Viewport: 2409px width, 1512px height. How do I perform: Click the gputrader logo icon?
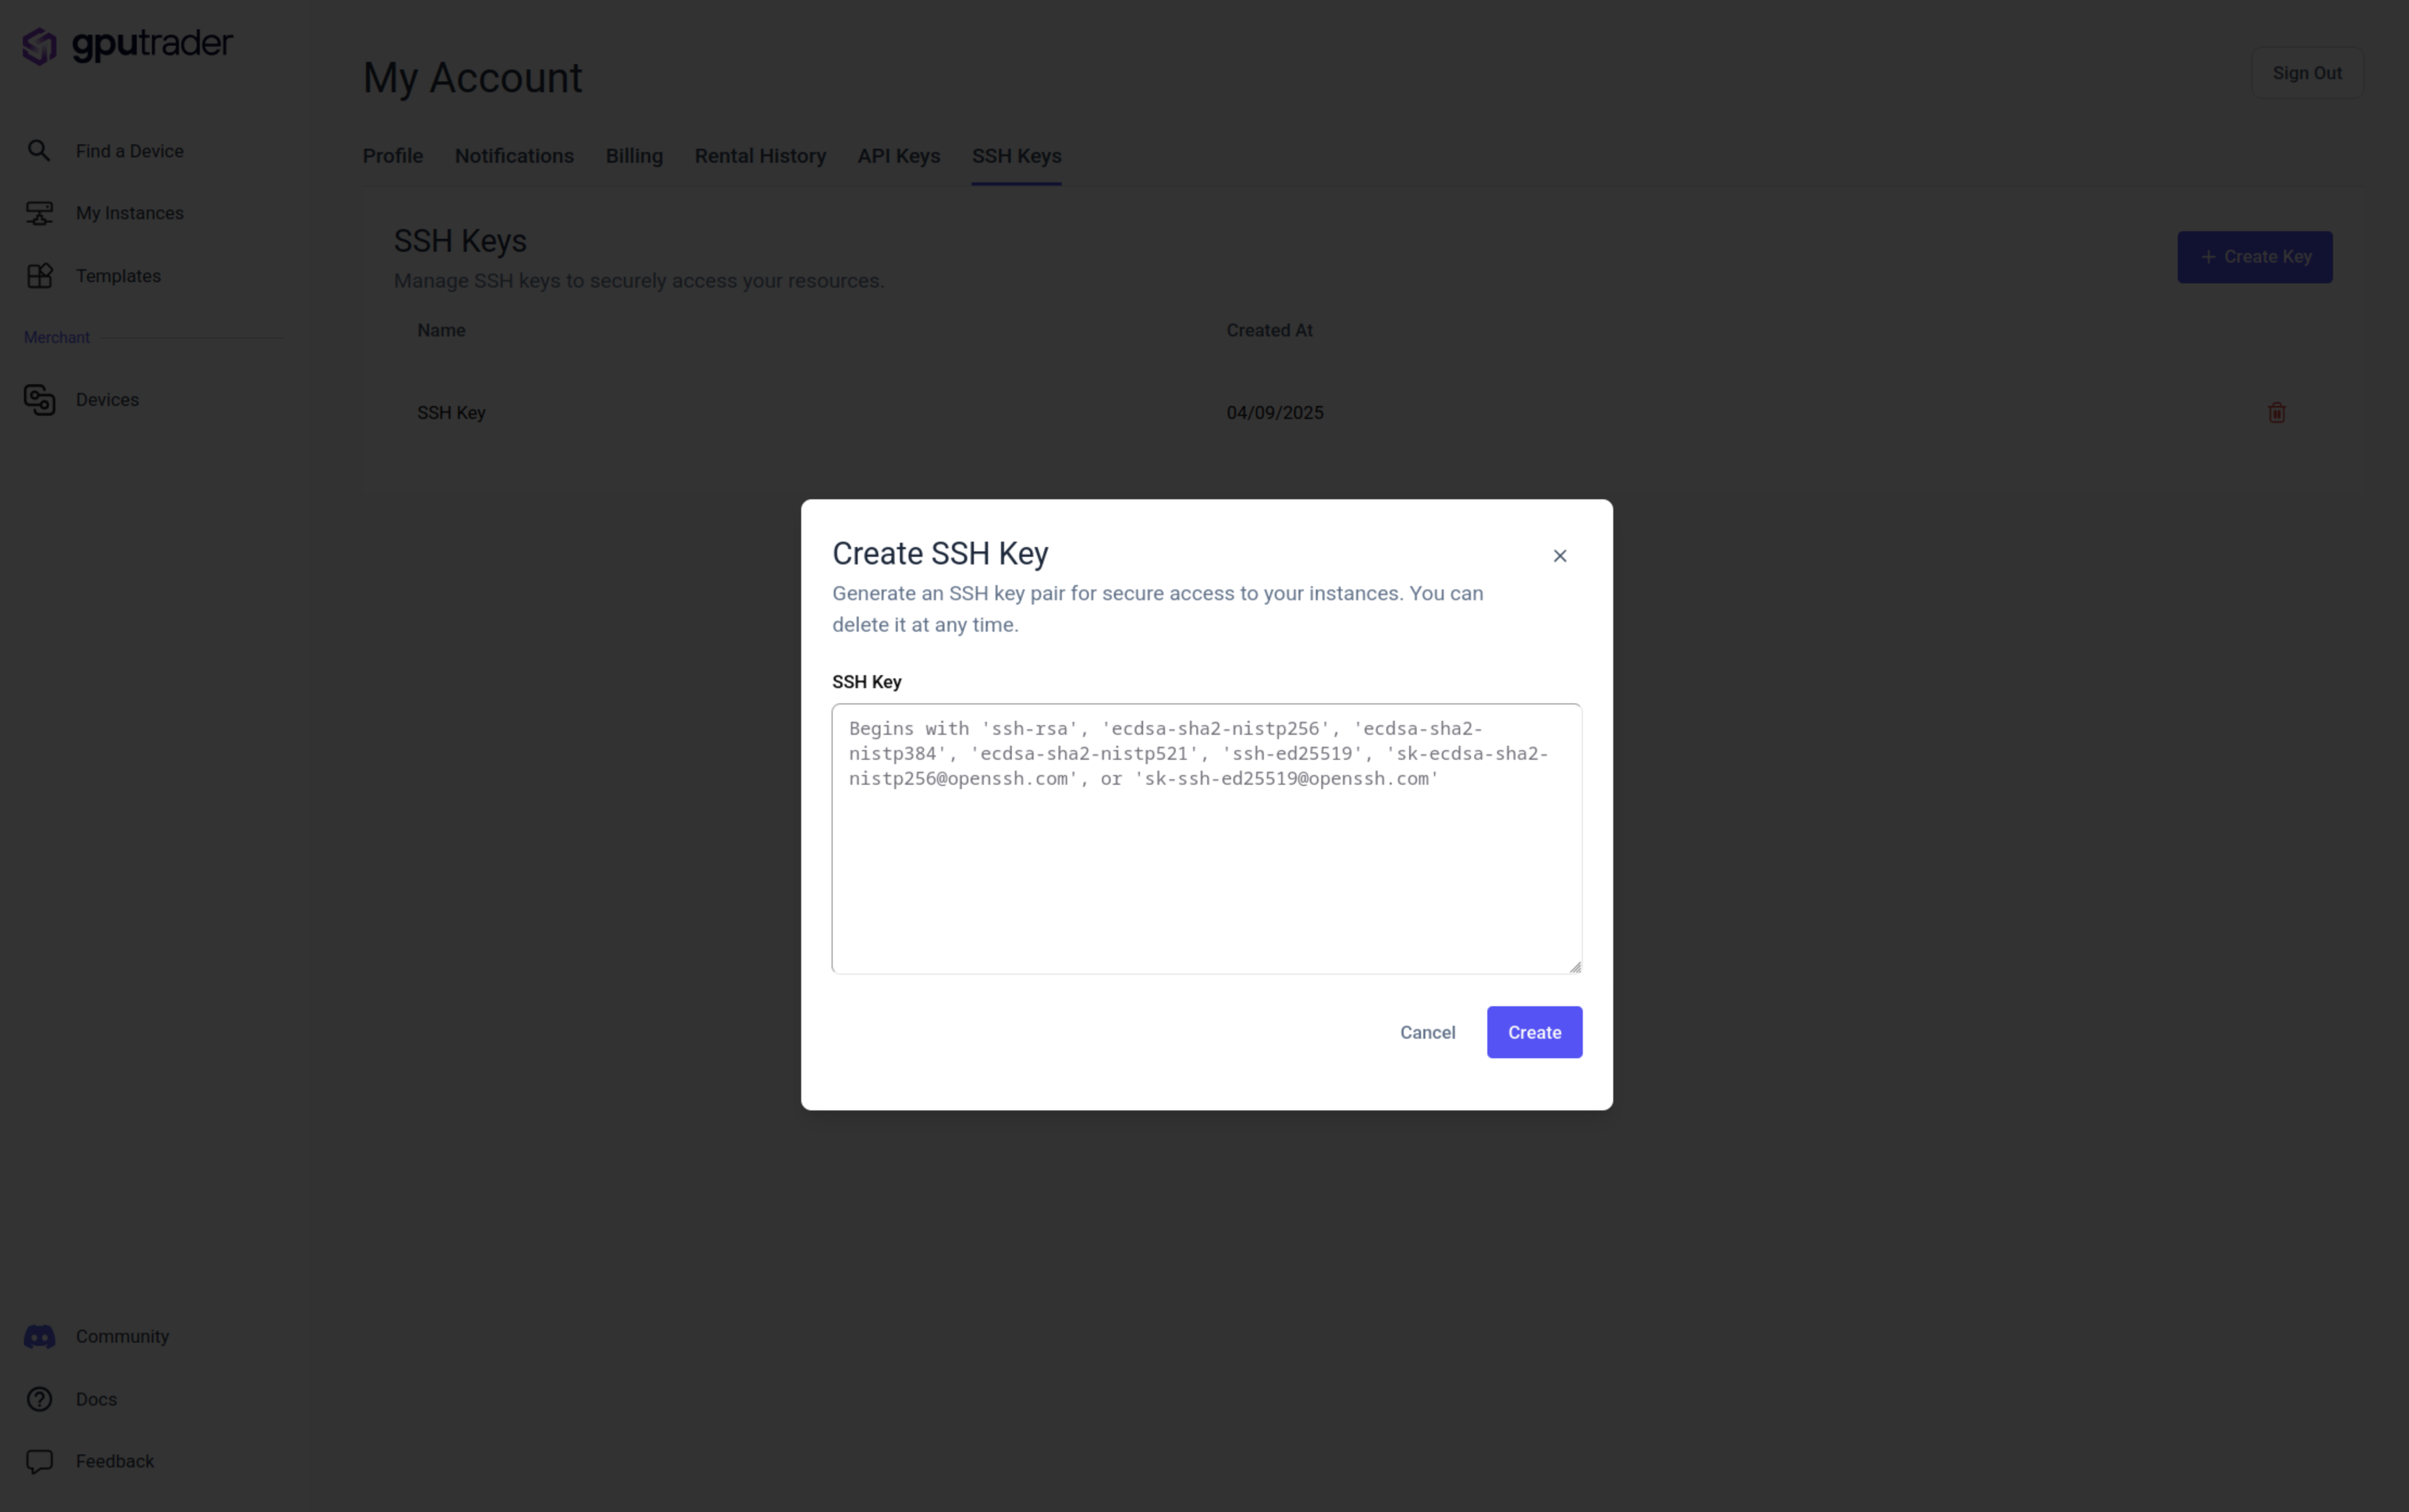(x=40, y=46)
